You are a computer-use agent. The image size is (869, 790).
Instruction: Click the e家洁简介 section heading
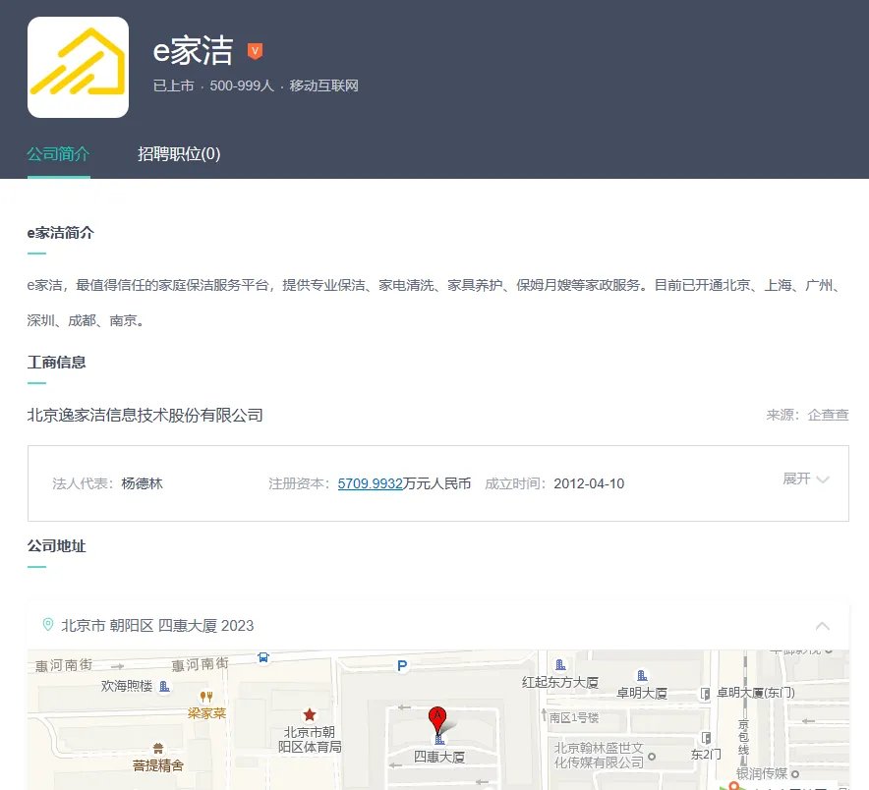click(x=60, y=233)
